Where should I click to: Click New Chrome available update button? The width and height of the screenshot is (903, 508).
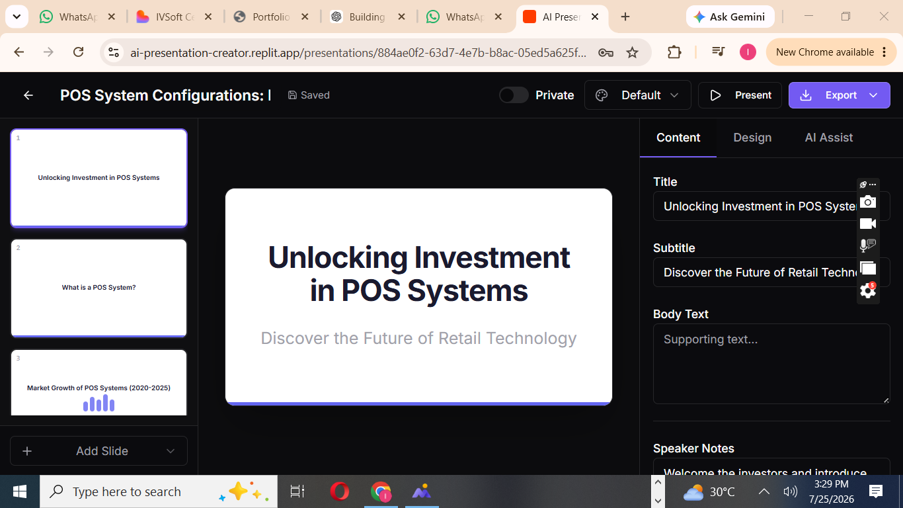click(x=831, y=52)
